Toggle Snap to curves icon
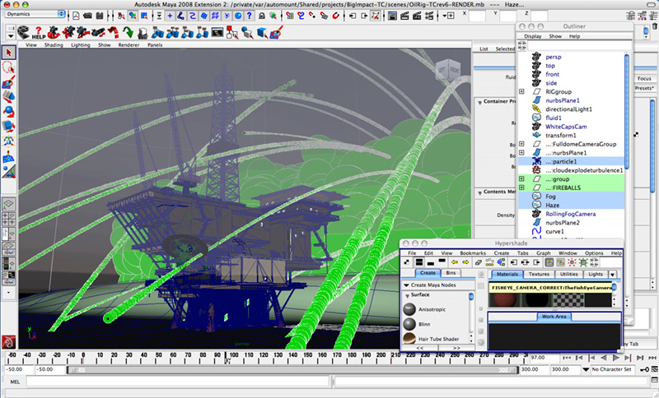 [x=301, y=16]
